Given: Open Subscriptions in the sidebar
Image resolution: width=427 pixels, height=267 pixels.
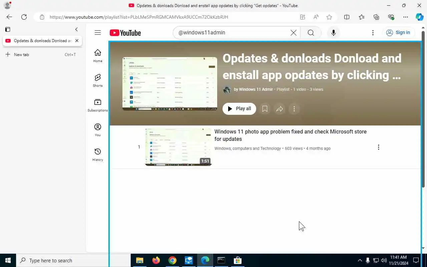Looking at the screenshot, I should pos(98,105).
